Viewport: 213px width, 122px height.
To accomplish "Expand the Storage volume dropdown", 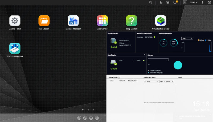I will [x=158, y=60].
